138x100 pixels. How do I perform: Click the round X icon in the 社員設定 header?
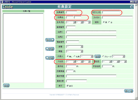[x=132, y=7]
